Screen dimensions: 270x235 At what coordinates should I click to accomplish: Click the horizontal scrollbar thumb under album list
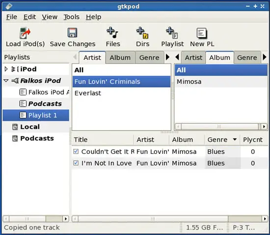(x=219, y=126)
